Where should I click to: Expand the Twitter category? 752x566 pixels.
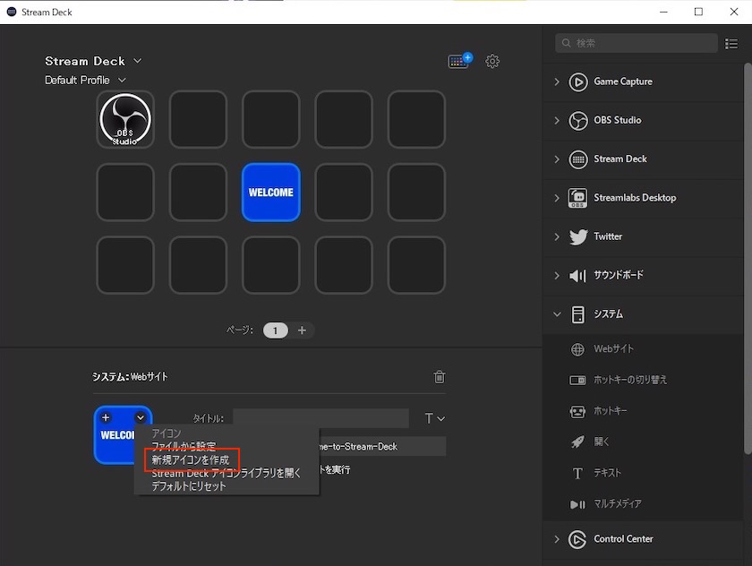click(x=557, y=236)
